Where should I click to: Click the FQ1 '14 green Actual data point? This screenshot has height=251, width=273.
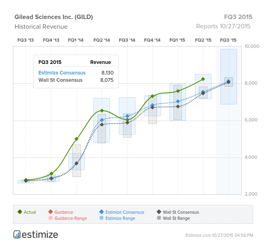point(76,139)
